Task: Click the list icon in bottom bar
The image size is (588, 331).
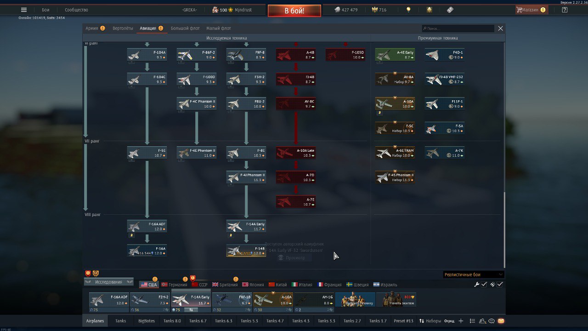Action: click(x=472, y=321)
